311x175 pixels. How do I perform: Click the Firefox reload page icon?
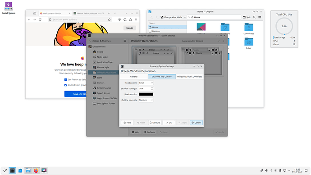[x=40, y=20]
